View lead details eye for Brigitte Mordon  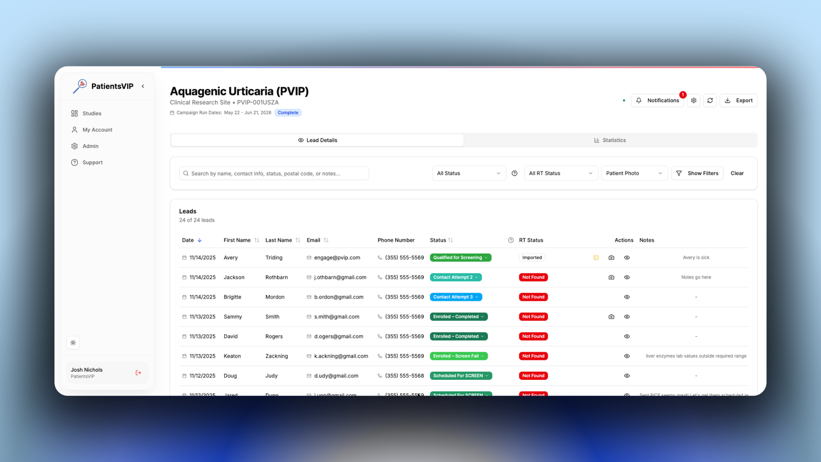pyautogui.click(x=627, y=297)
